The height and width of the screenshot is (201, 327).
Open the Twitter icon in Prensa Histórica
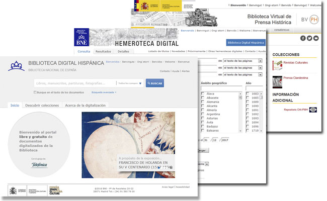(309, 38)
